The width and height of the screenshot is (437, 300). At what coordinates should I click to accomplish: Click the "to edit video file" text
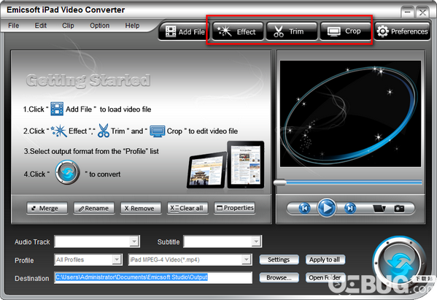click(x=213, y=131)
